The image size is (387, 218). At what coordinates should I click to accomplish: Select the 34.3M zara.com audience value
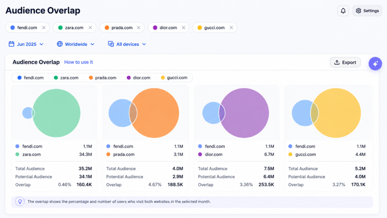[x=85, y=154]
